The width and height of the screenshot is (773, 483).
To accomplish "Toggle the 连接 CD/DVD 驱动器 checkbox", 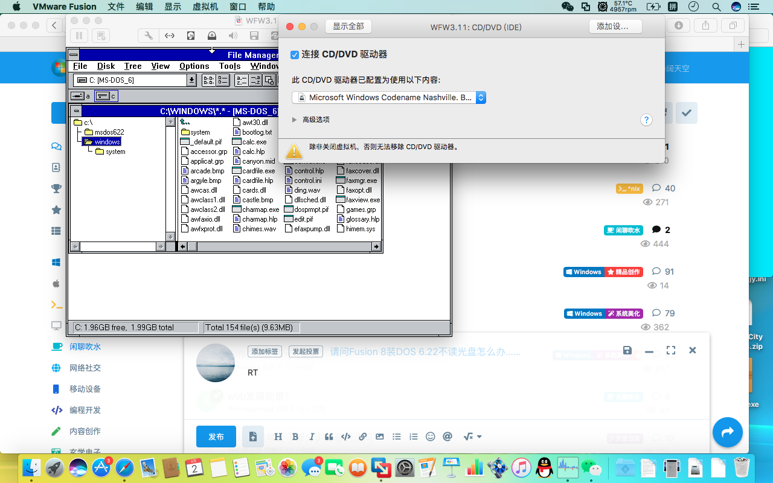I will pos(295,55).
